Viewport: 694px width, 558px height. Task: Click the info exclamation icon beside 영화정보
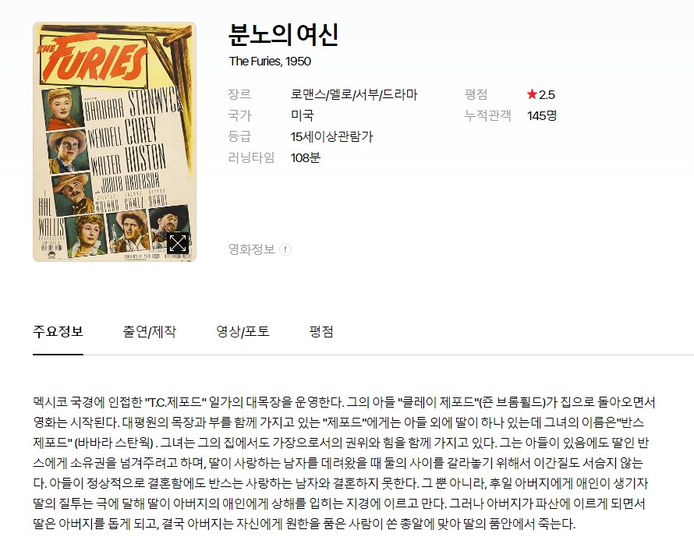pos(285,249)
